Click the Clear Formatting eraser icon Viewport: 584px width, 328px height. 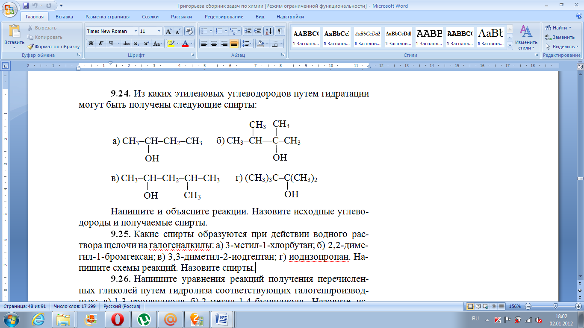(190, 31)
